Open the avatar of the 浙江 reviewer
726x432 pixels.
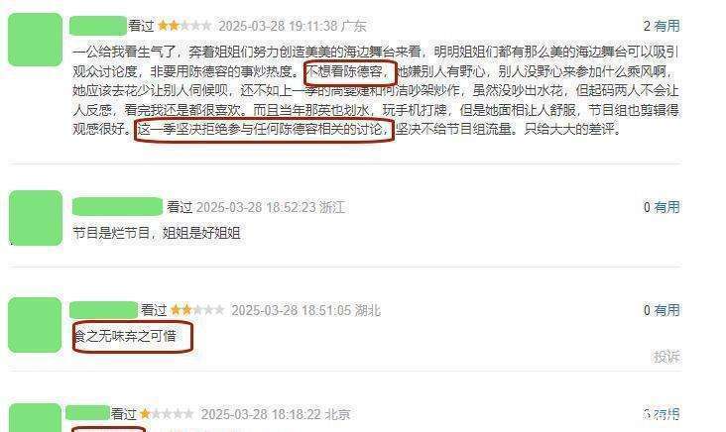point(36,218)
